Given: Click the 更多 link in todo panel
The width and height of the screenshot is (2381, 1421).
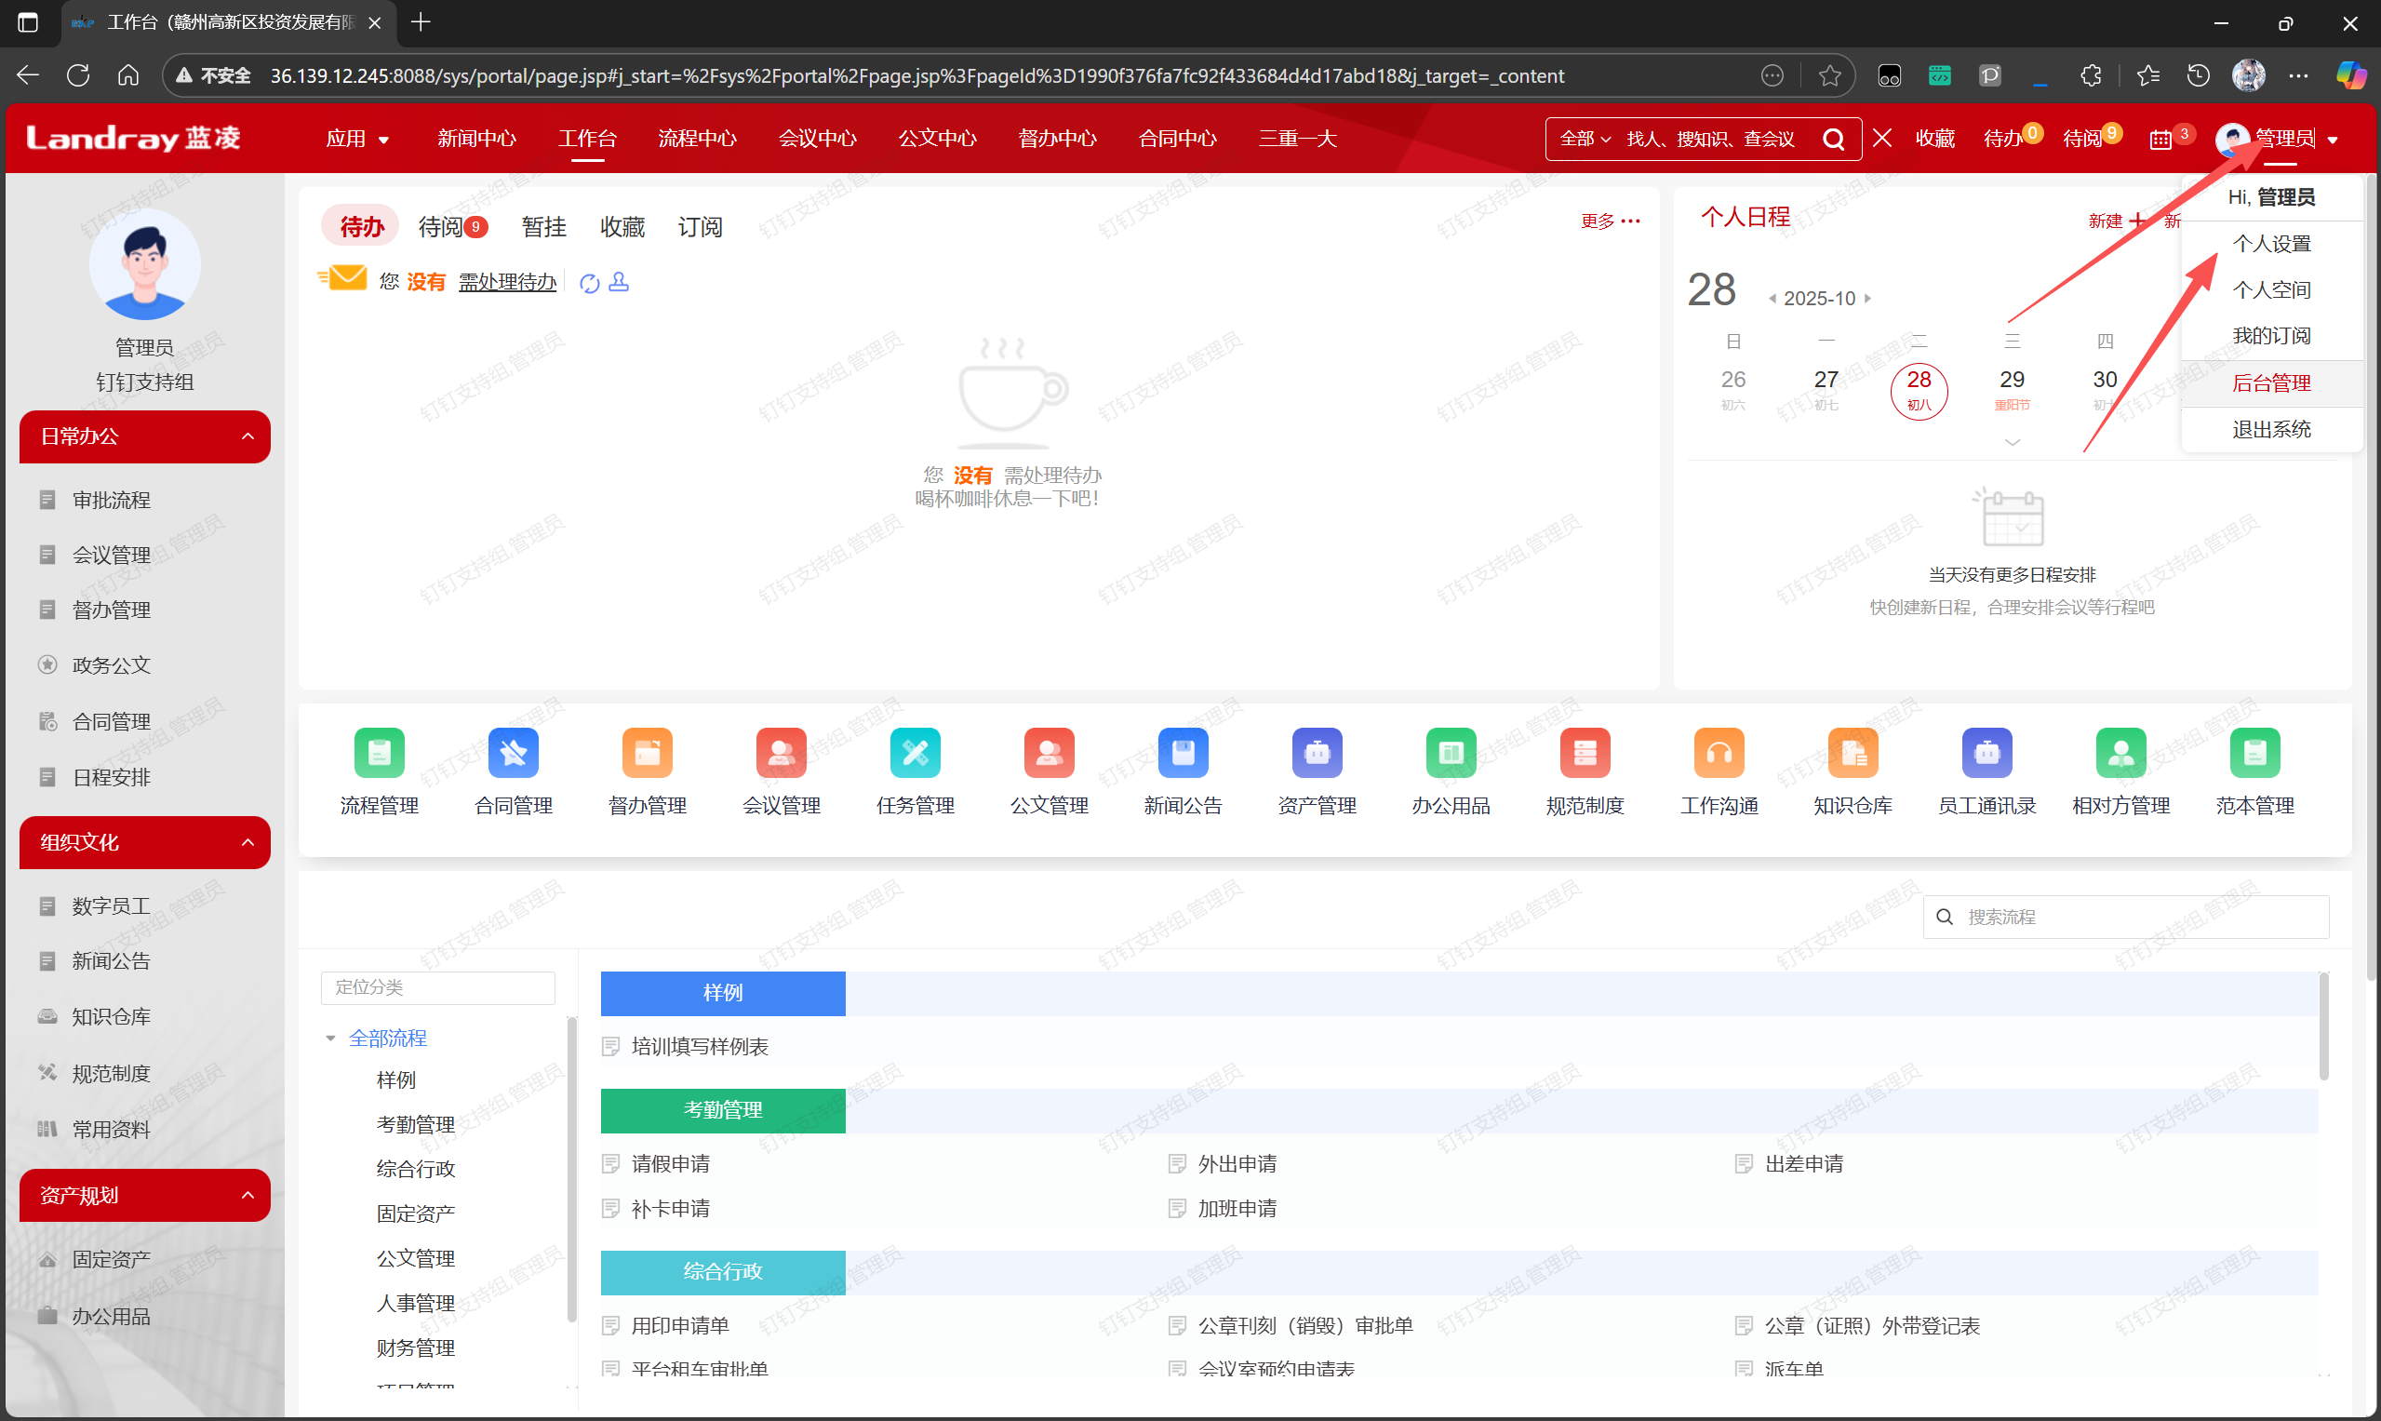Looking at the screenshot, I should pos(1610,221).
